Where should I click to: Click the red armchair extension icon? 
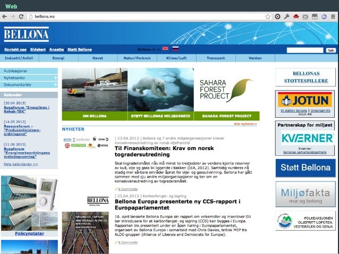(x=296, y=16)
